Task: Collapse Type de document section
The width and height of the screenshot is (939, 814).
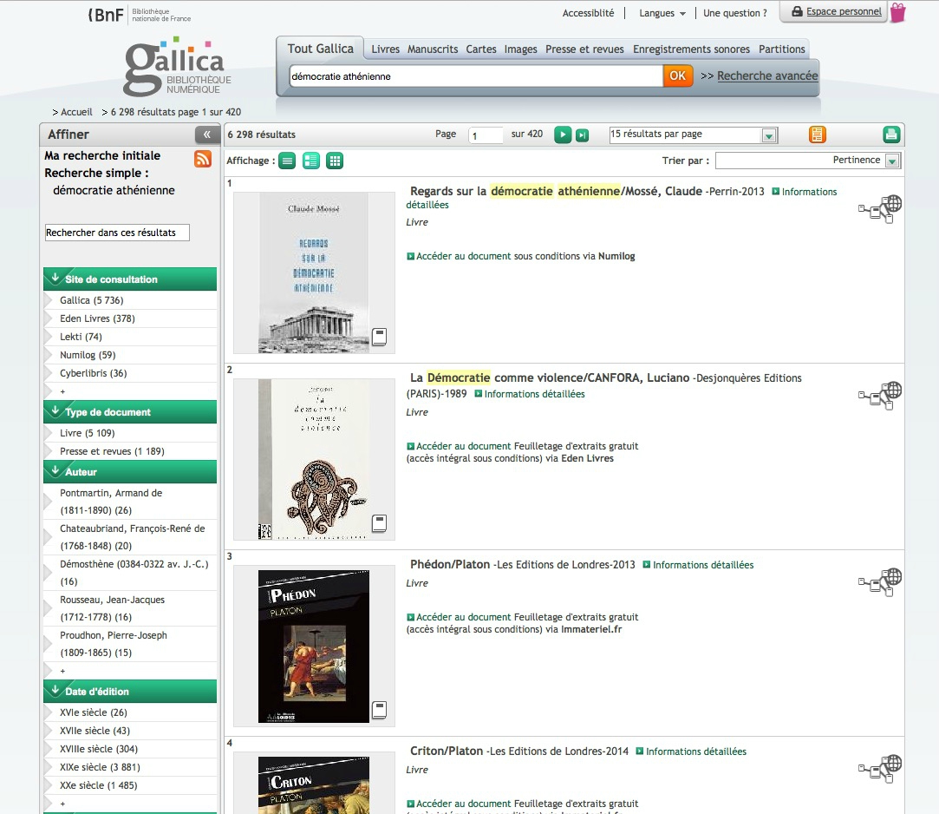Action: (x=130, y=412)
